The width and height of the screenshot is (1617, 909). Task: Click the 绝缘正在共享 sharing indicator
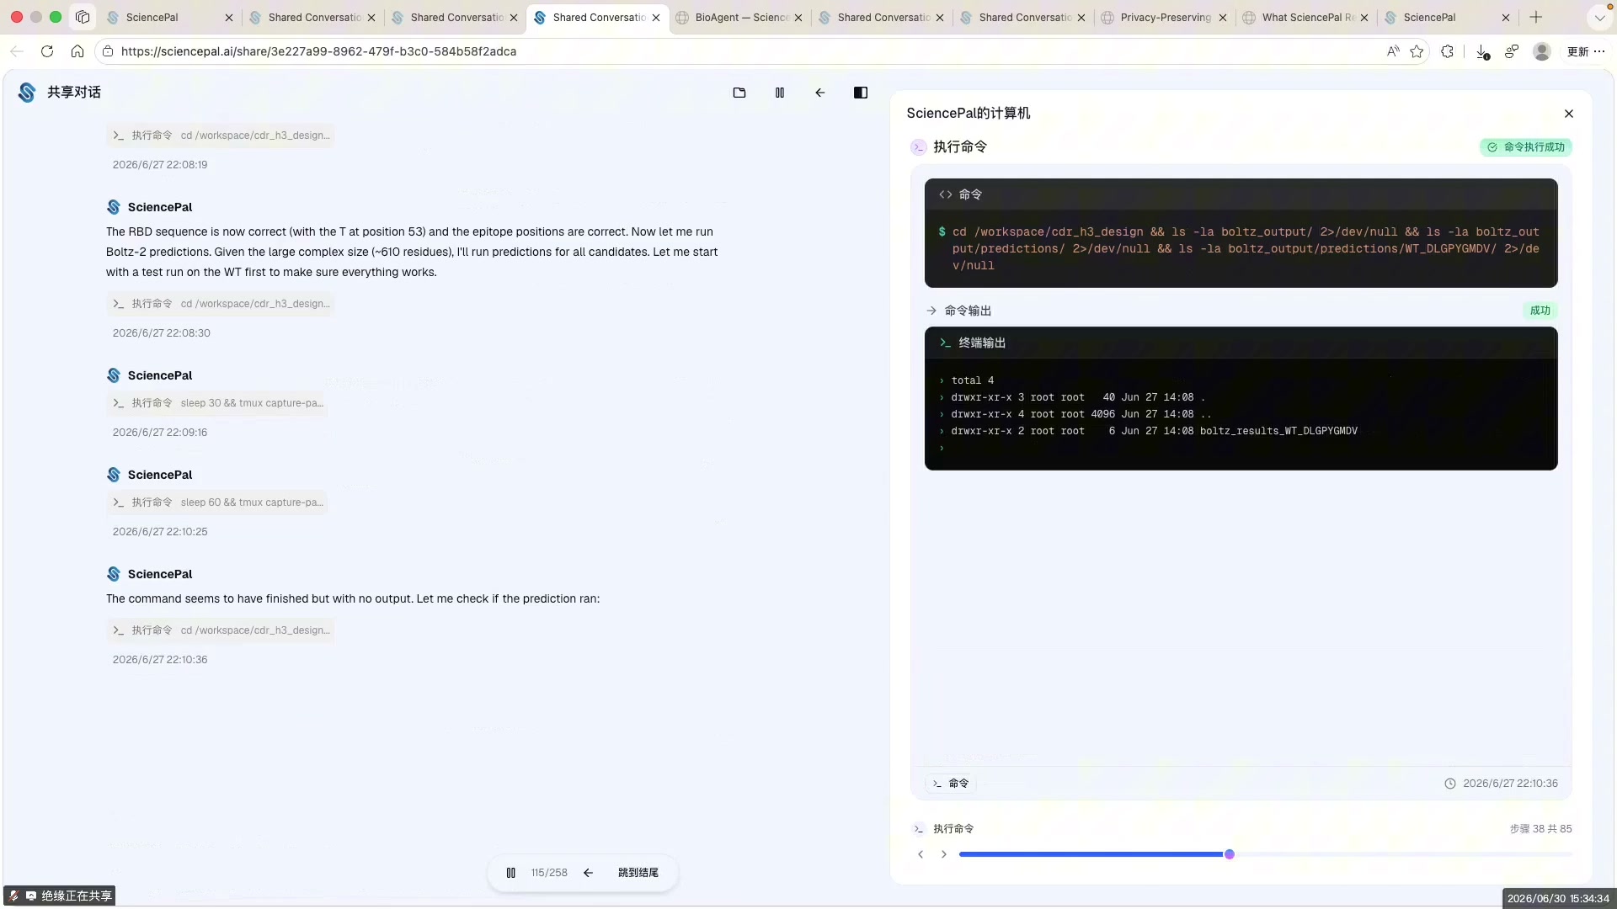pos(60,896)
